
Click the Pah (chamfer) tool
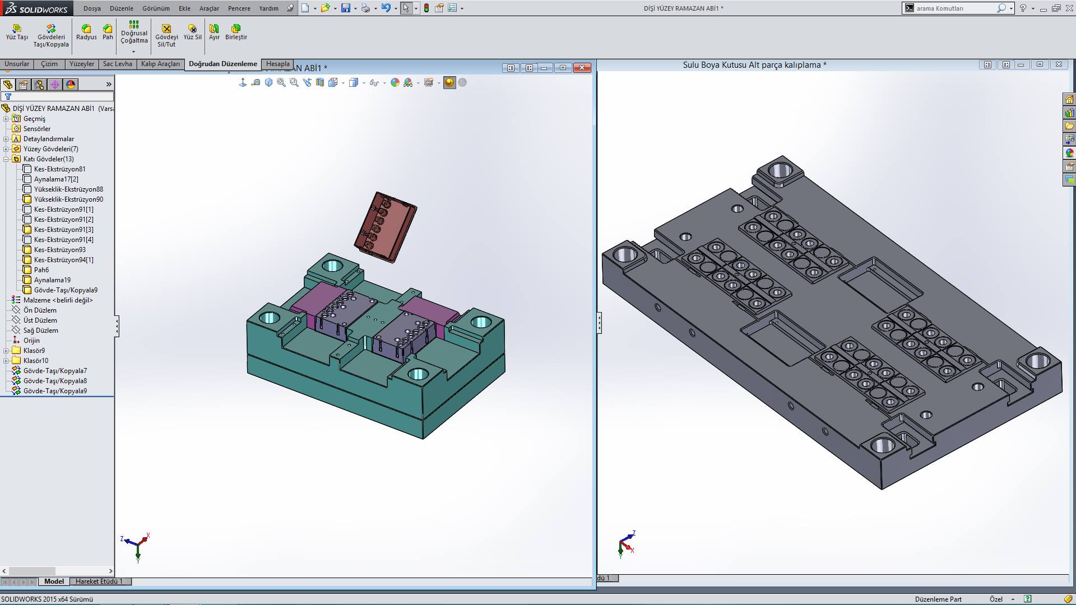[x=108, y=32]
